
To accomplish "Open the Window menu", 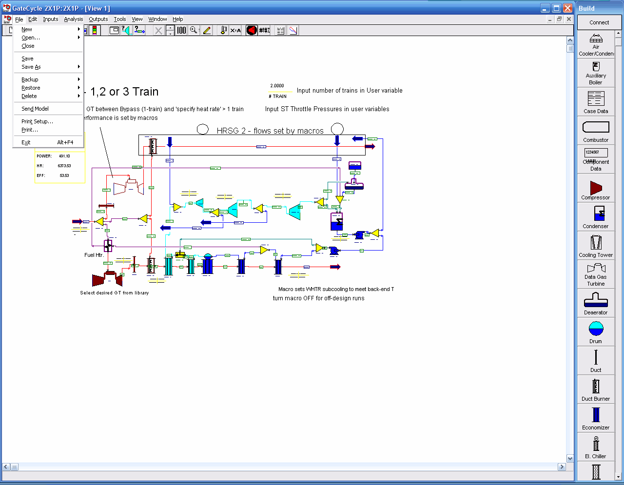I will click(x=157, y=19).
